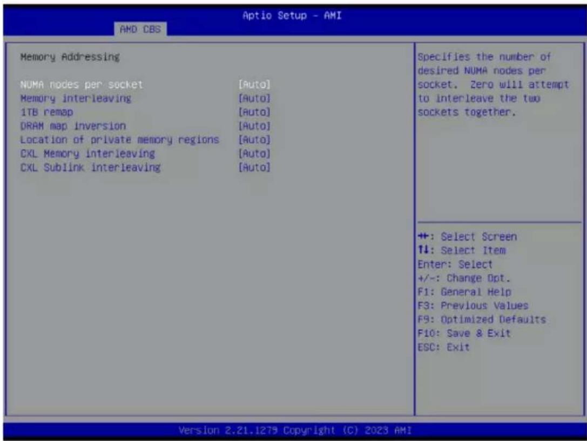Click the Memory Addressing heading

tap(70, 57)
